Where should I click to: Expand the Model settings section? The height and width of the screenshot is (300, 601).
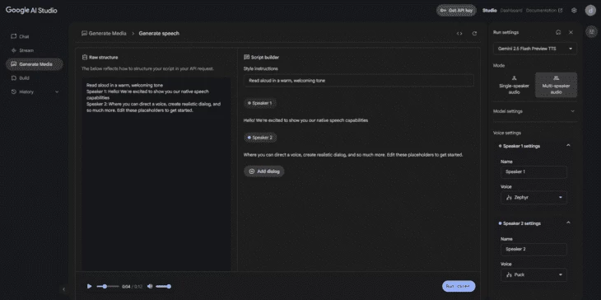pyautogui.click(x=534, y=111)
